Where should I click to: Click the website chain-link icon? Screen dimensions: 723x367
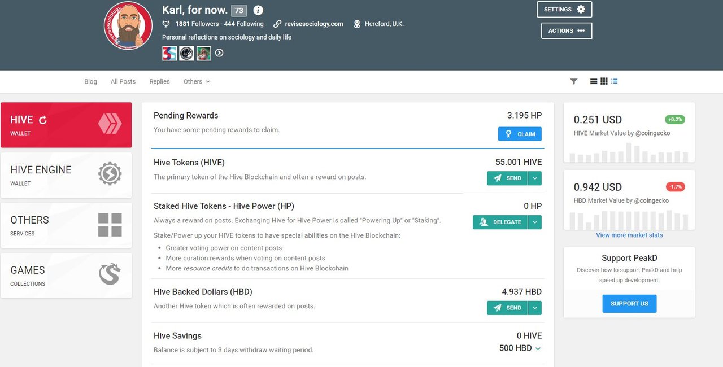(x=277, y=24)
